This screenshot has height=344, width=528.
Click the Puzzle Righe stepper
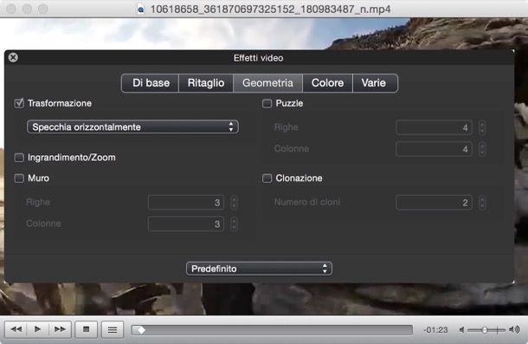pyautogui.click(x=482, y=128)
